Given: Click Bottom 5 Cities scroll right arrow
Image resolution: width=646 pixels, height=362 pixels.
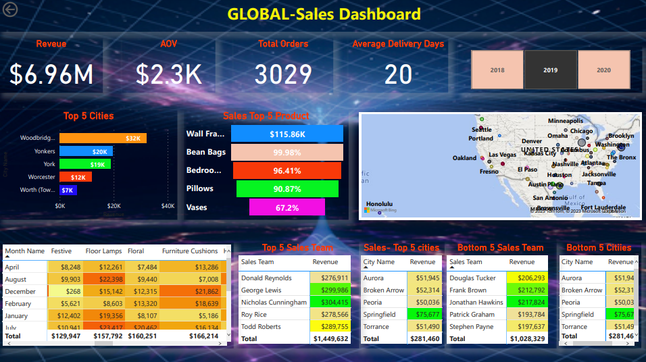Looking at the screenshot, I should [x=628, y=343].
